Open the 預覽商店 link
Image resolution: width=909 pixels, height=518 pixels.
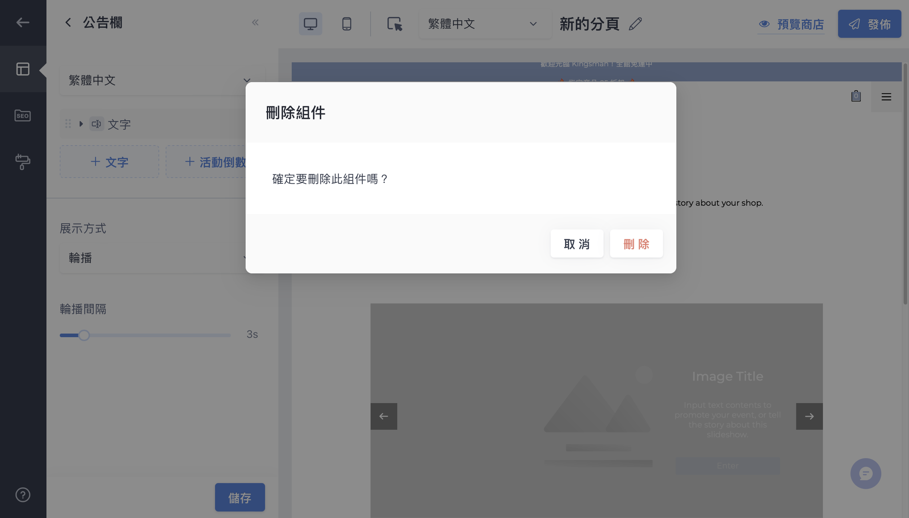[x=791, y=24]
